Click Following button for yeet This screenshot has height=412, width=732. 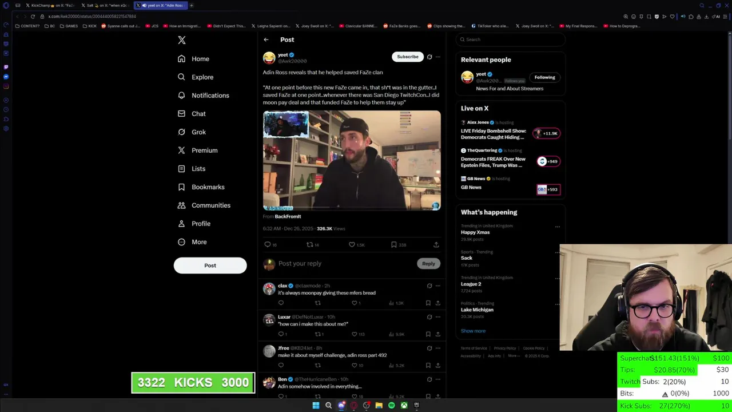(x=544, y=77)
